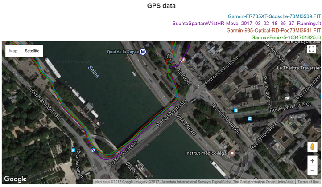Click the Street View pegman icon
This screenshot has width=322, height=187.
pos(312,146)
